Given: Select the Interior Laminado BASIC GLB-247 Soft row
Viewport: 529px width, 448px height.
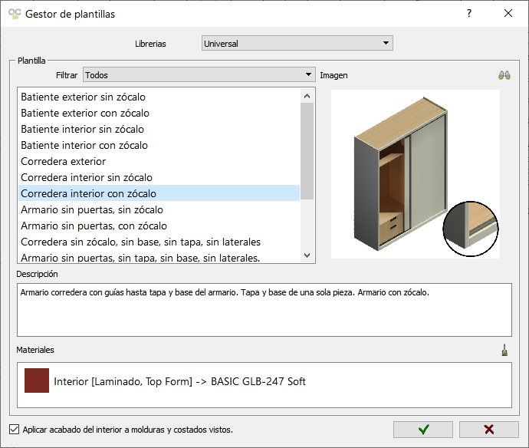Looking at the screenshot, I should 264,381.
